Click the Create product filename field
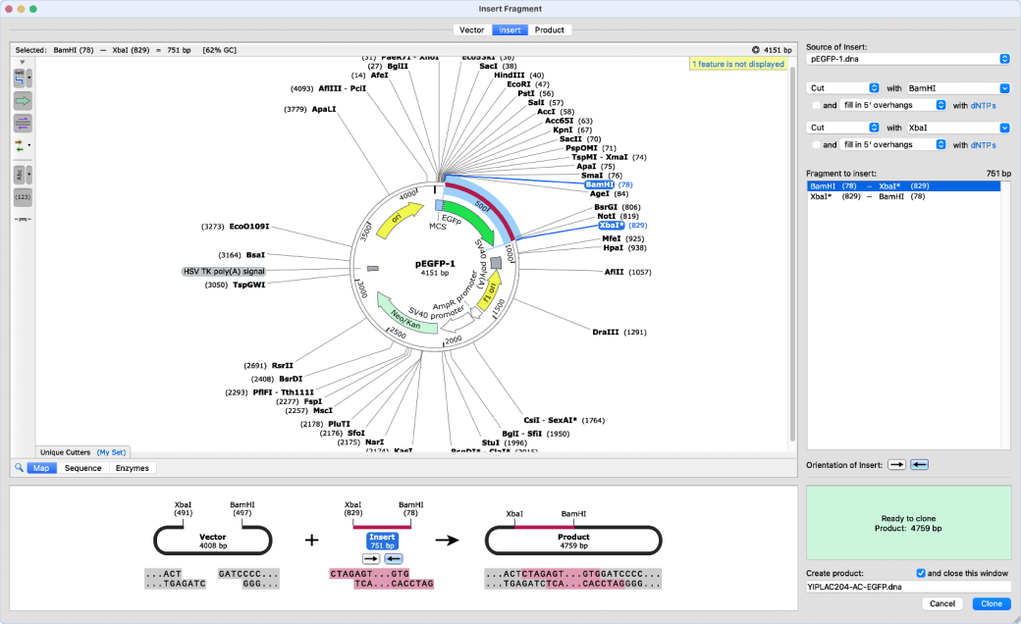The width and height of the screenshot is (1021, 624). tap(908, 587)
